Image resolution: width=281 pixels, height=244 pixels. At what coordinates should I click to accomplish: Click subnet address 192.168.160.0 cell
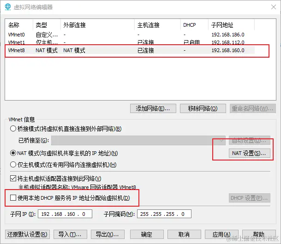pos(228,50)
